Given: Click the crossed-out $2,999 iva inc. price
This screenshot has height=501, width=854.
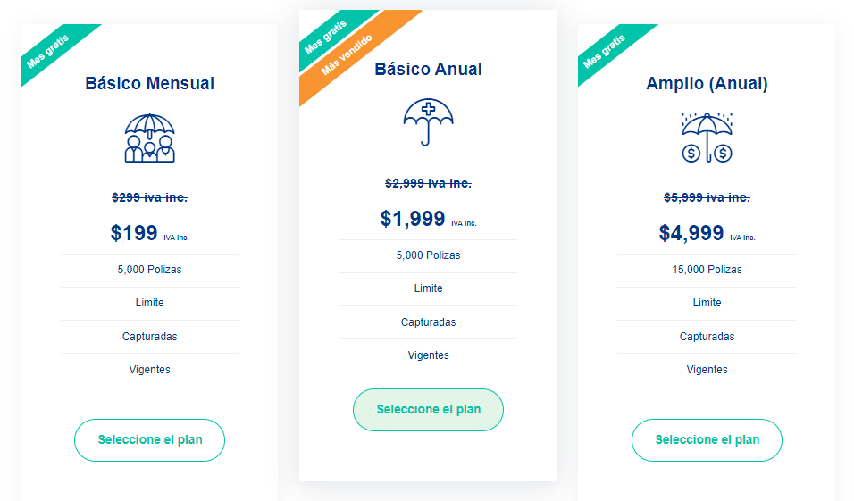Looking at the screenshot, I should (x=428, y=183).
